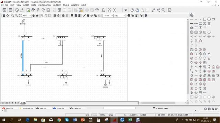Viewport: 220px width, 123px height.
Task: Click the save disk icon in main toolbar
Action: 81,10
